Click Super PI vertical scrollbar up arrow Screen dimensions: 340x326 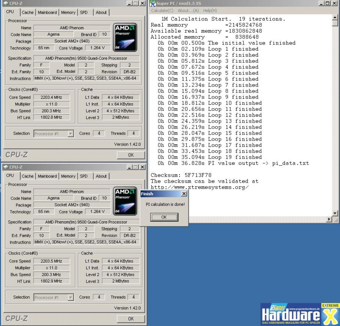(x=335, y=17)
